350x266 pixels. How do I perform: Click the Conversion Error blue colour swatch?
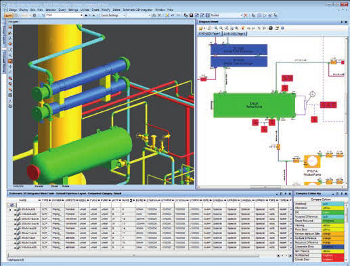pos(332,246)
